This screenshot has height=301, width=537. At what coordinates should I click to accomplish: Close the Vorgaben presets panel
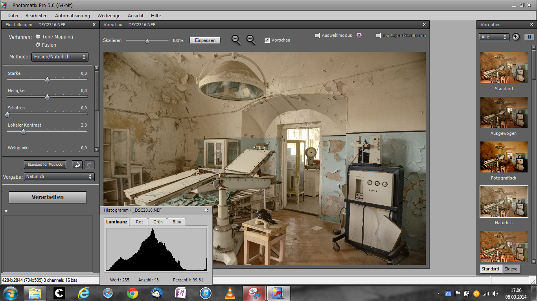pyautogui.click(x=532, y=24)
